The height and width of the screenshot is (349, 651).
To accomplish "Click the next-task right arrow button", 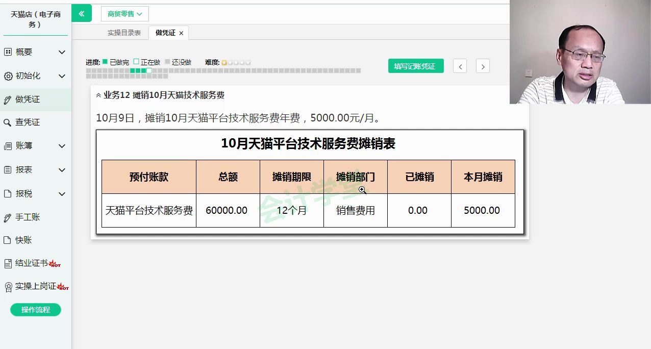I will [x=483, y=66].
